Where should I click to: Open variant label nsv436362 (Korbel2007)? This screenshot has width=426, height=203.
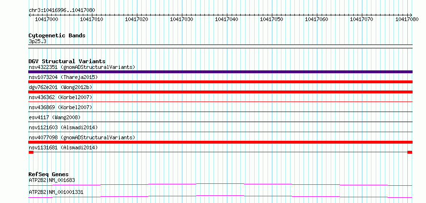click(60, 97)
